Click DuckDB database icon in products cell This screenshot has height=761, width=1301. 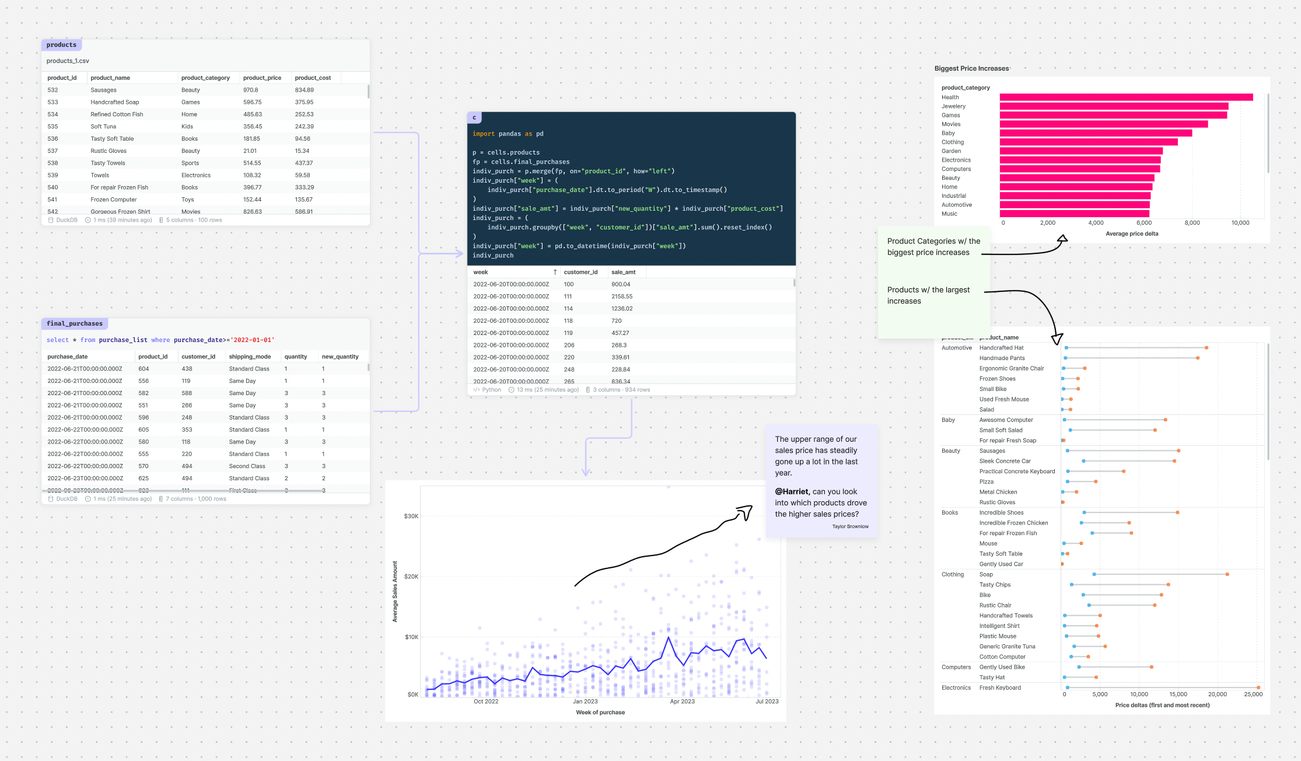coord(51,220)
